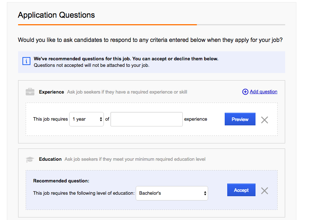
Task: Click the plus circle icon beside Add question
Action: [245, 92]
